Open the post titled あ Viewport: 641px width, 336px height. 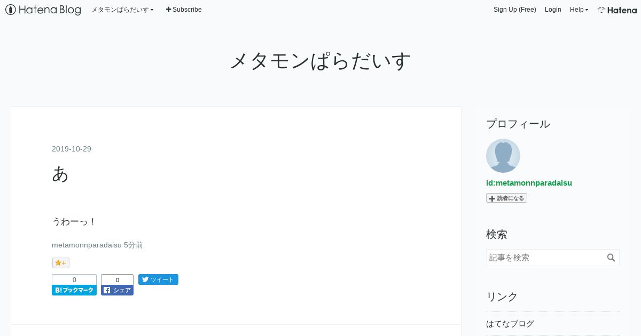point(60,174)
